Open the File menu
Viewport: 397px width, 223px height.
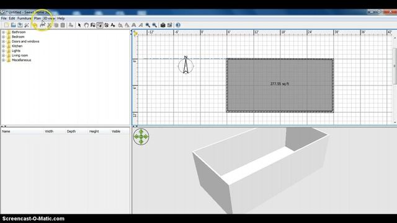[4, 19]
